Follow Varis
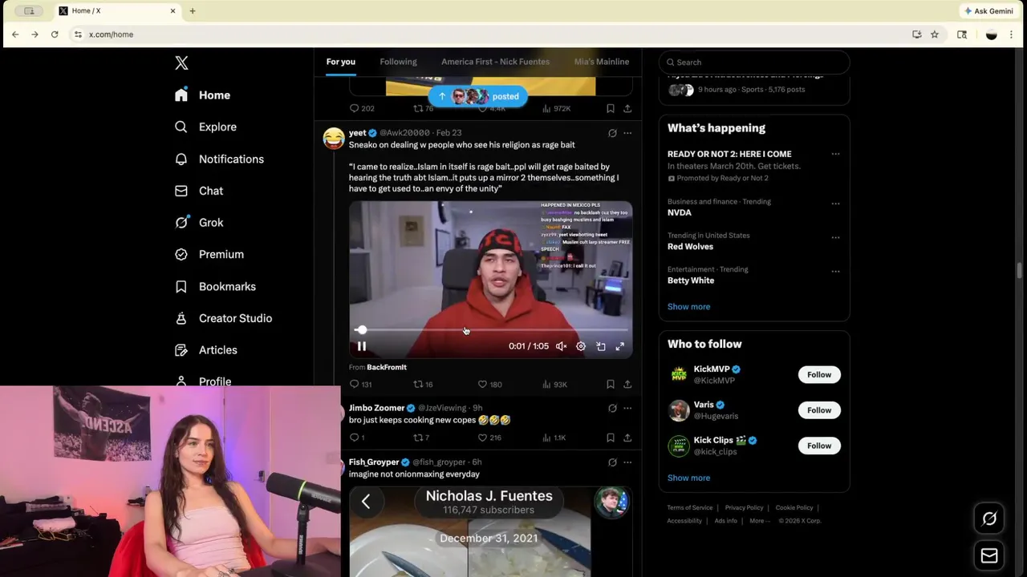Screen dimensions: 1027x577 point(819,410)
